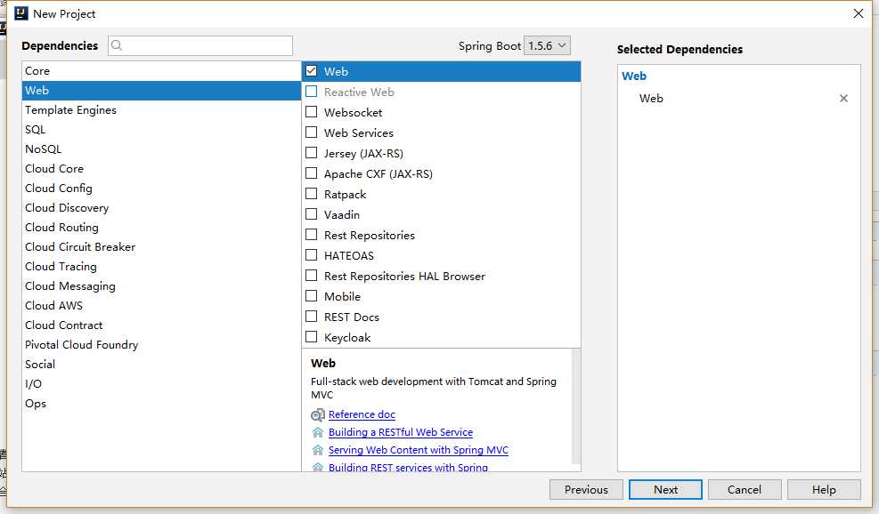This screenshot has width=879, height=514.
Task: Open the Template Engines category
Action: point(161,110)
